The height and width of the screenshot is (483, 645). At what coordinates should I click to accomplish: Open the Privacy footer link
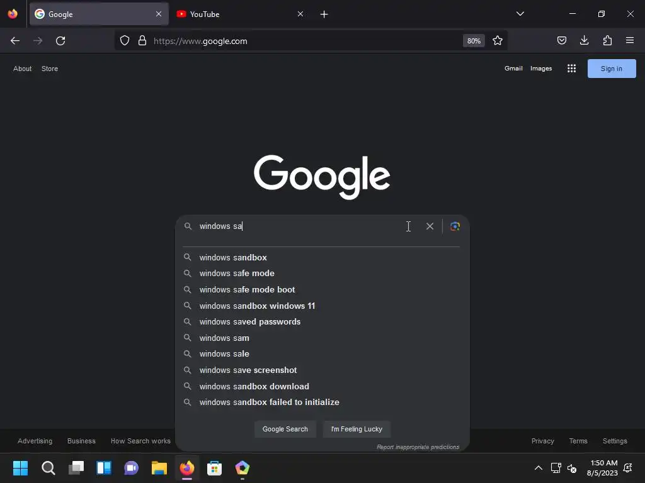tap(542, 441)
